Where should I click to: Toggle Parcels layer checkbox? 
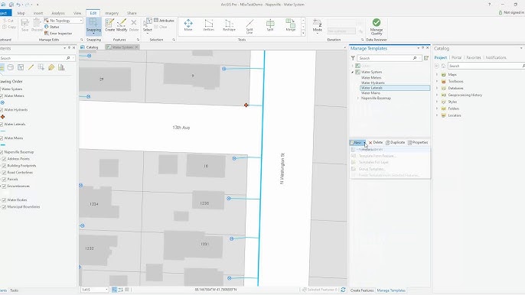pos(4,180)
